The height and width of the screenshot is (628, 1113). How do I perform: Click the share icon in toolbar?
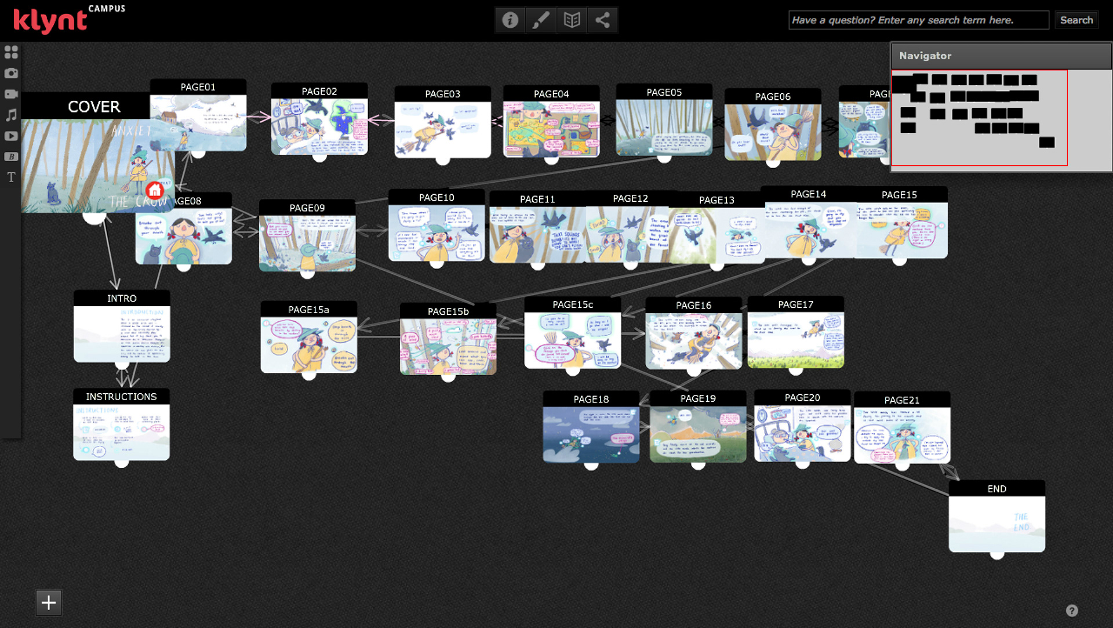[x=602, y=20]
